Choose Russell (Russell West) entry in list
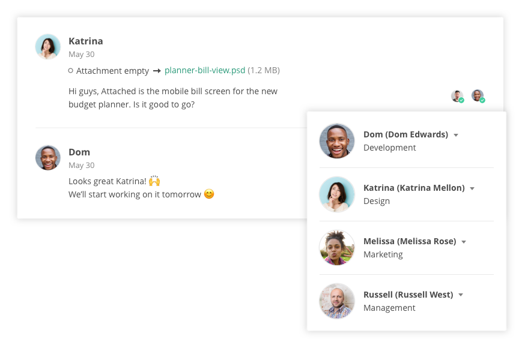 407,301
